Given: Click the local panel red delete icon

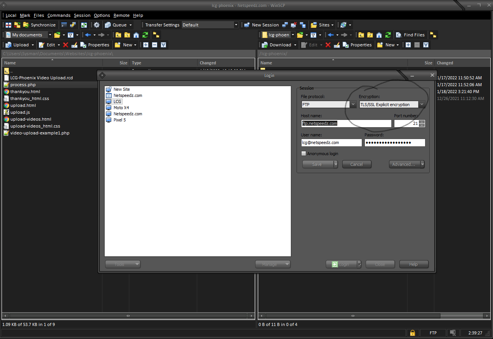Looking at the screenshot, I should coord(66,45).
